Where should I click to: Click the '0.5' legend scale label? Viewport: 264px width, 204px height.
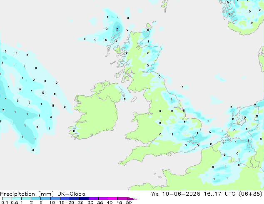click(x=14, y=202)
